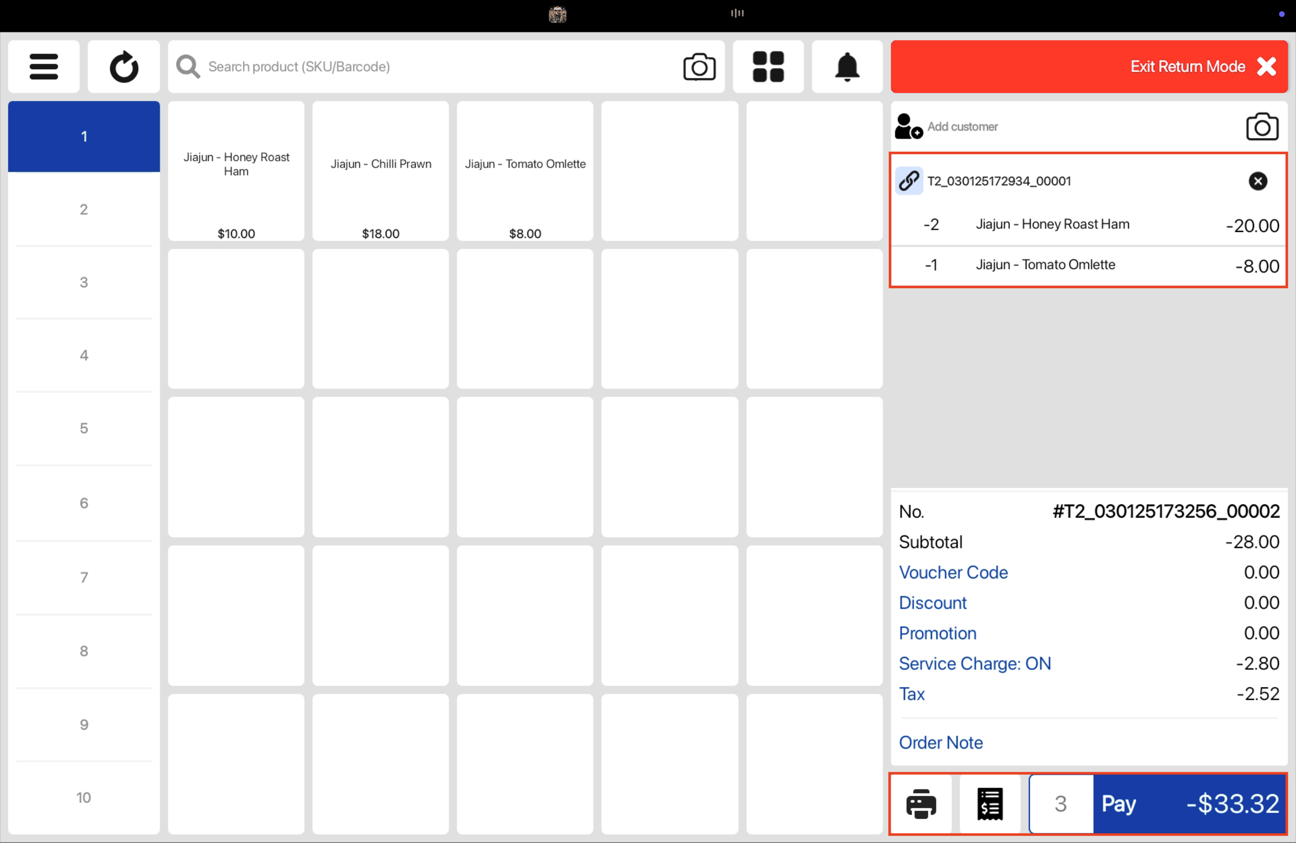Tap the customer panel camera icon
This screenshot has height=843, width=1296.
[x=1262, y=127]
